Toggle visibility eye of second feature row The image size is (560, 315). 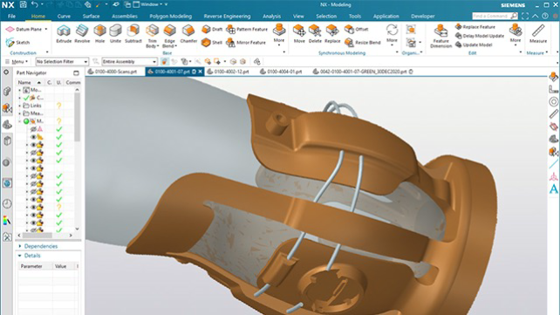33,137
